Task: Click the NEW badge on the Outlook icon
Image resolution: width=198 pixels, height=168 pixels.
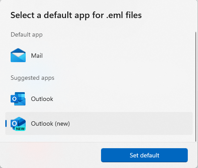Action: [x=20, y=129]
